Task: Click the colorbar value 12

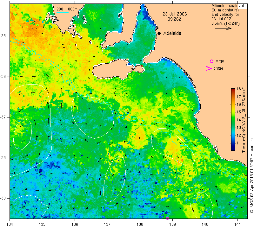Action: click(x=239, y=135)
